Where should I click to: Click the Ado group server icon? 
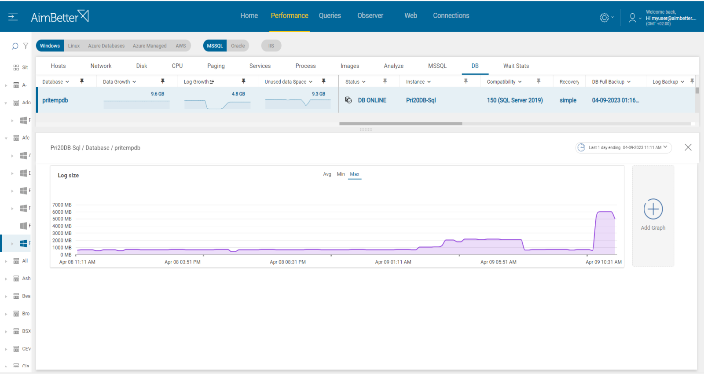[16, 103]
